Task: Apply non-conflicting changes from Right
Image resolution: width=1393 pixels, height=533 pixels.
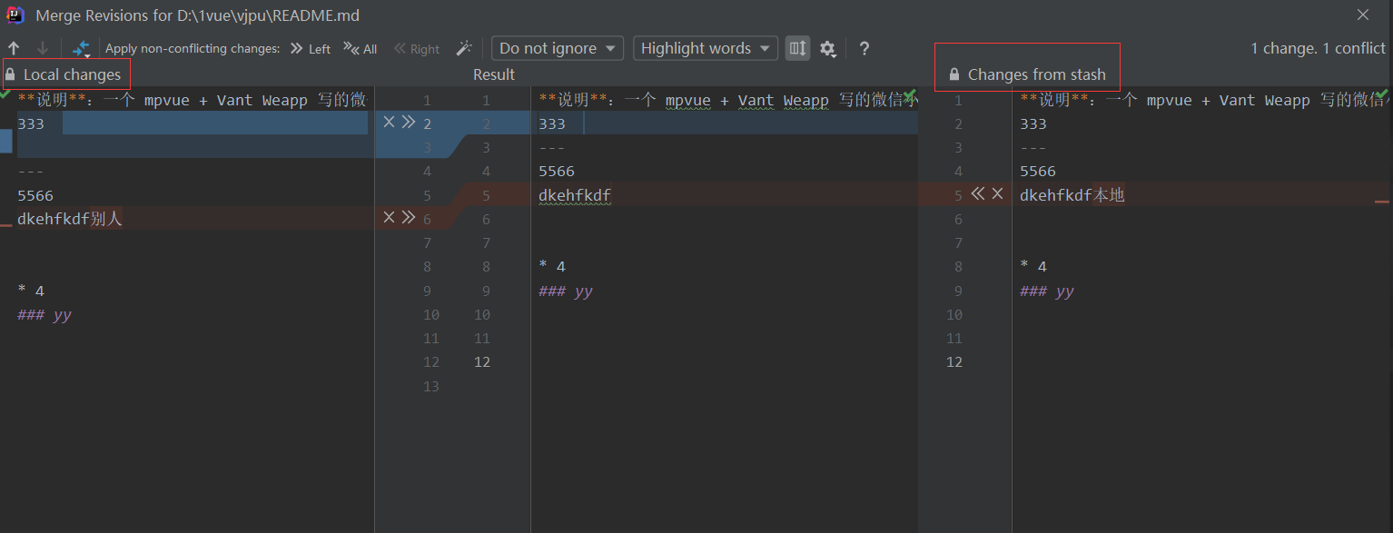Action: [x=417, y=49]
